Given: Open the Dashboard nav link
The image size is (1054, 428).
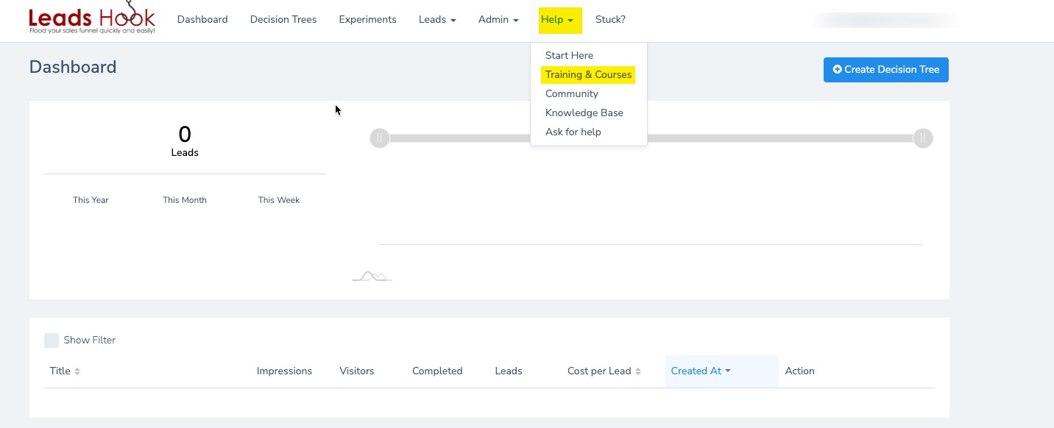Looking at the screenshot, I should 202,20.
